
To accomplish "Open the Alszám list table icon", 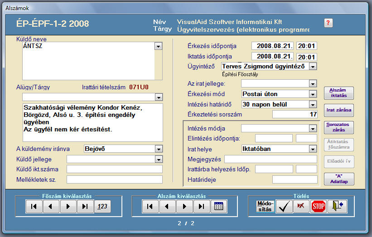I will click(x=218, y=206).
